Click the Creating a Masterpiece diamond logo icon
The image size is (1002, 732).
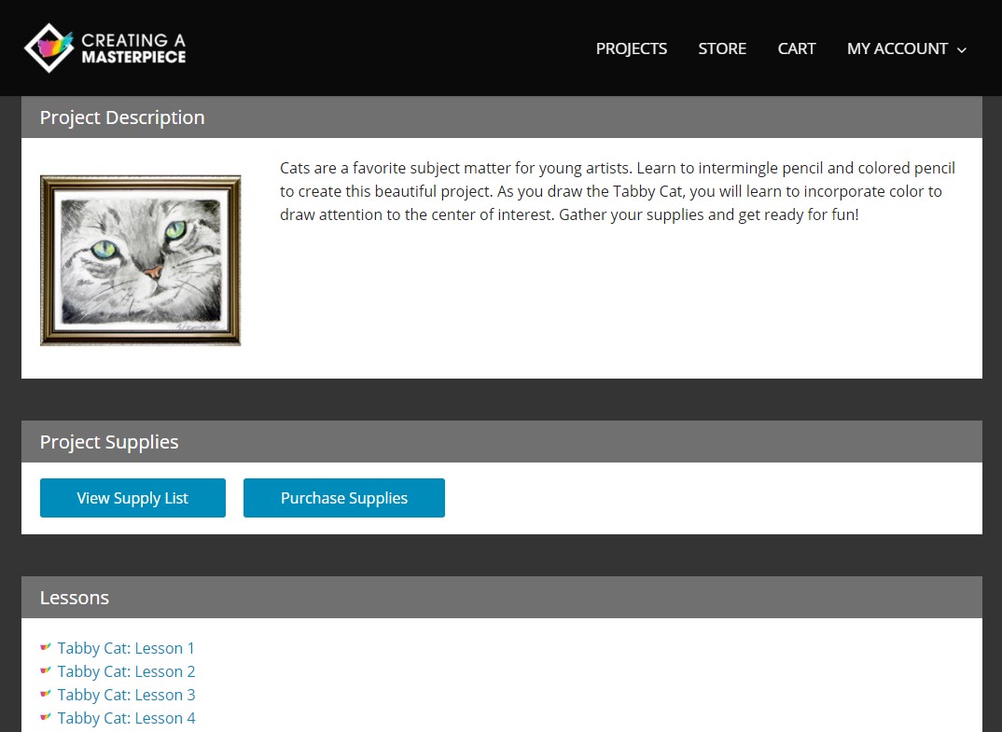pos(49,48)
